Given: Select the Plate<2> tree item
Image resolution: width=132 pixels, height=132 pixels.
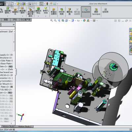Looking at the screenshot, I should [x=6, y=87].
